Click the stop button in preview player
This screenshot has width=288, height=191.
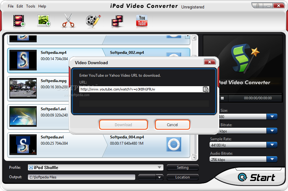[x=222, y=98]
